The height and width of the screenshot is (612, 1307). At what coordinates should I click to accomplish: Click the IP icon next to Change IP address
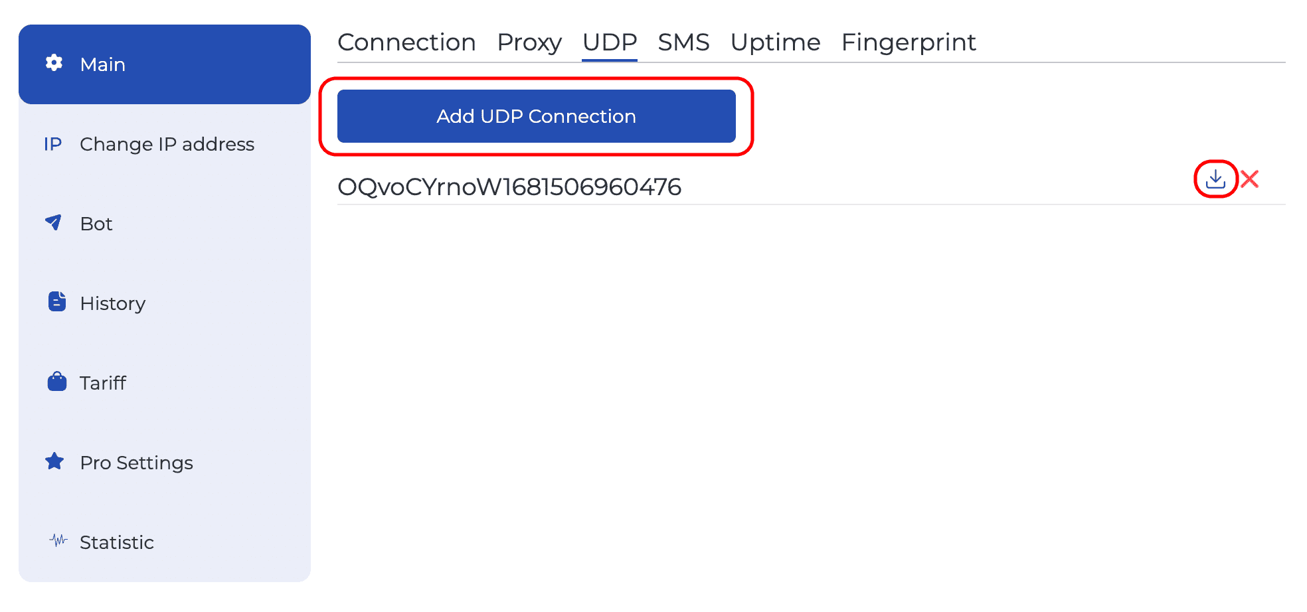point(52,144)
